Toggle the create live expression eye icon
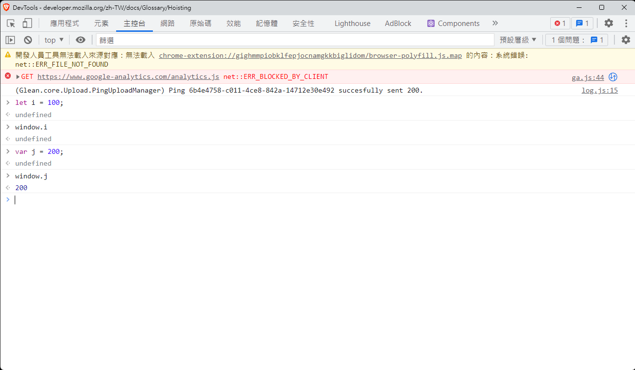 [80, 40]
